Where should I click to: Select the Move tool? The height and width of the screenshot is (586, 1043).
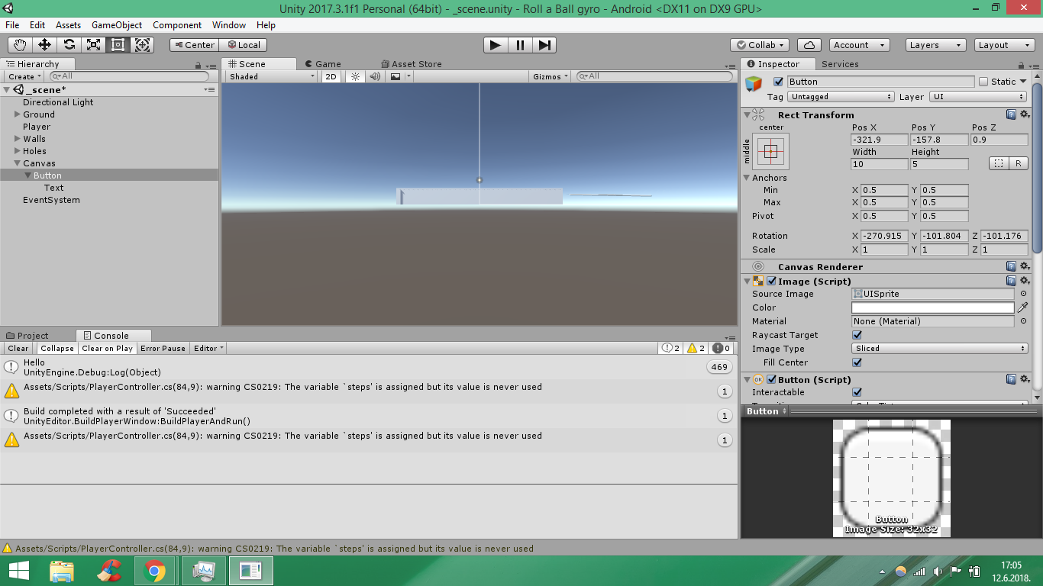click(44, 45)
